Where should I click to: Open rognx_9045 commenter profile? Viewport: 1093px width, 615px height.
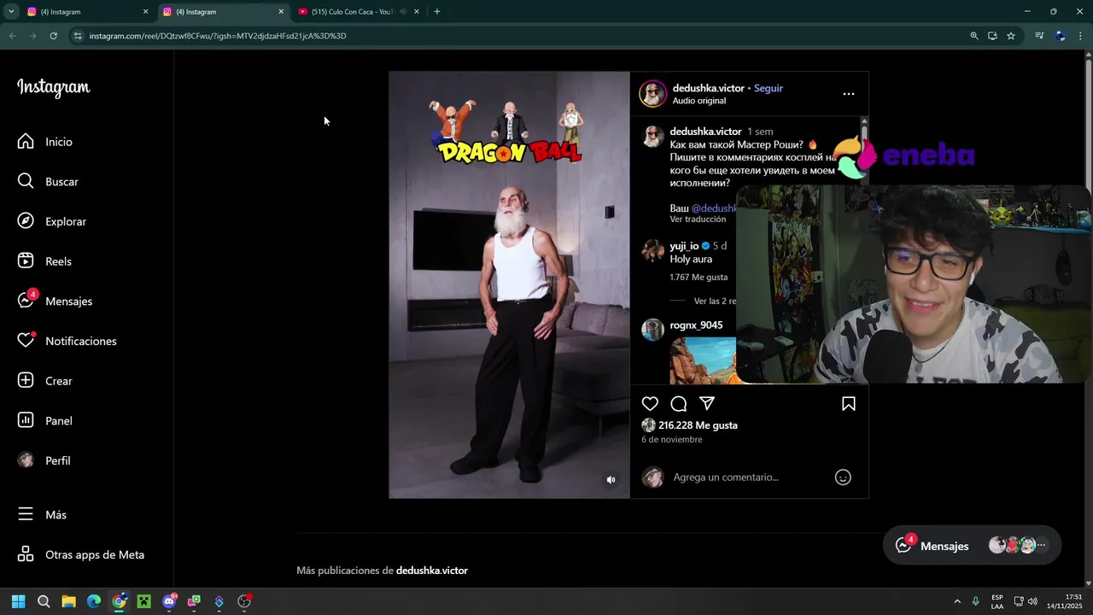click(x=696, y=325)
